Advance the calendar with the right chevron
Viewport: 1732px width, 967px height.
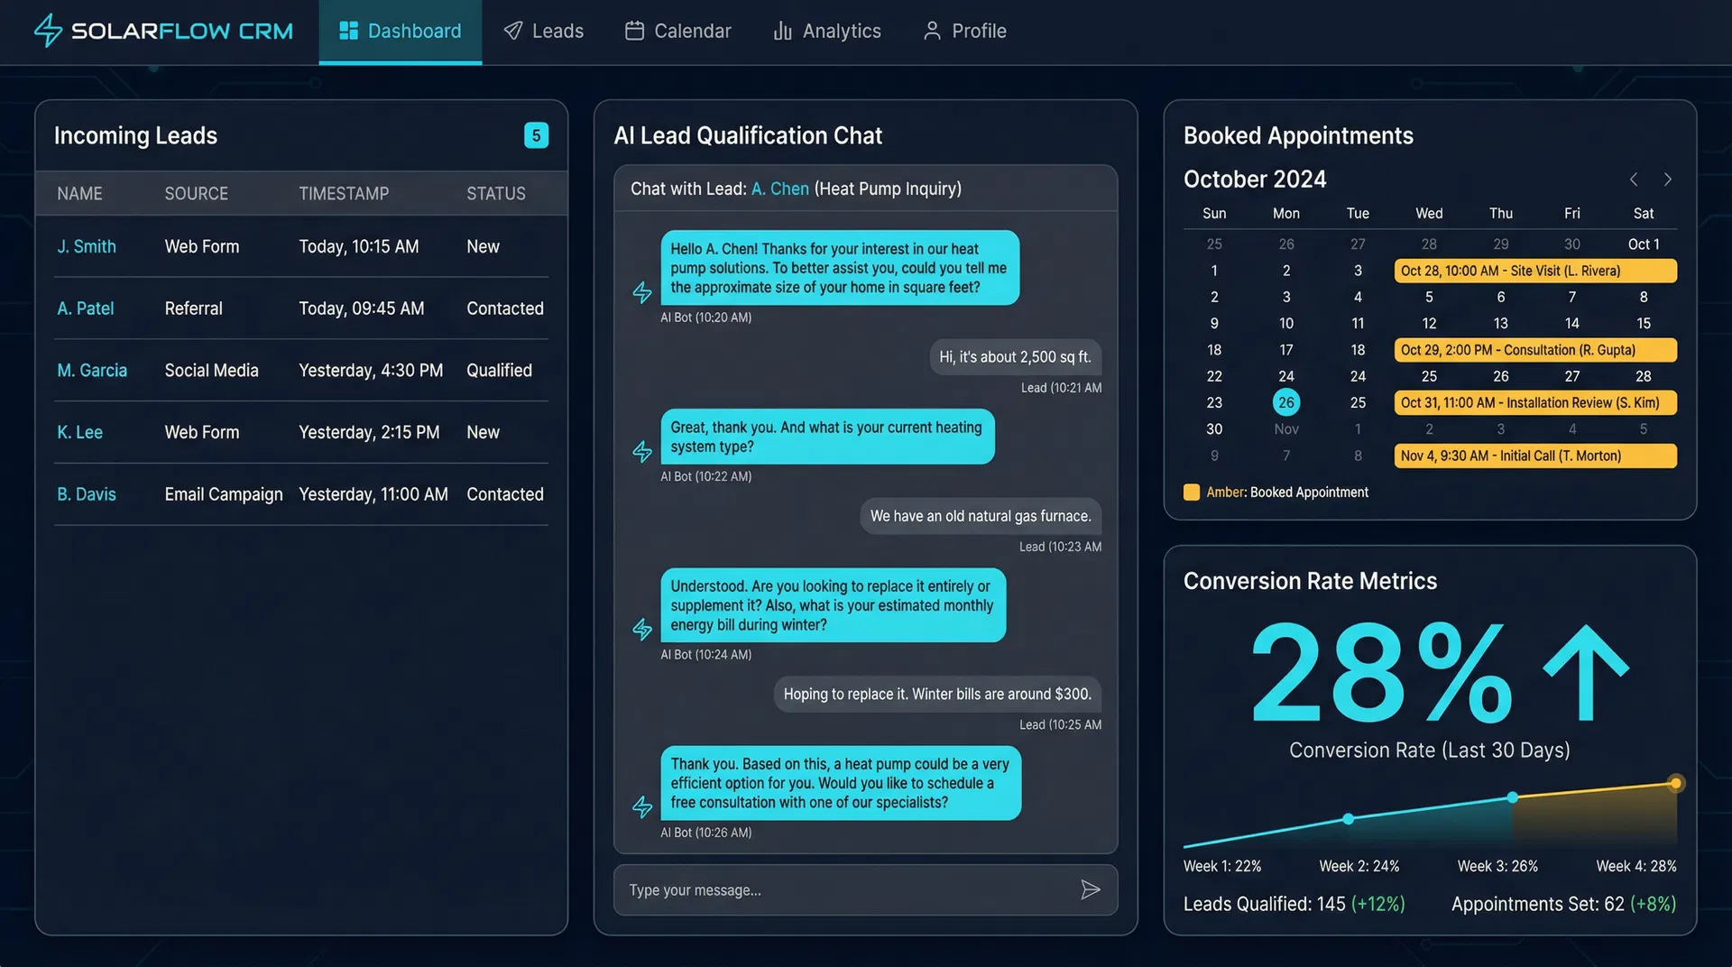point(1667,179)
